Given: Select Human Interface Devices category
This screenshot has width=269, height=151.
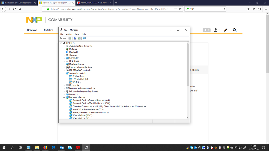Looking at the screenshot, I should 81,67.
